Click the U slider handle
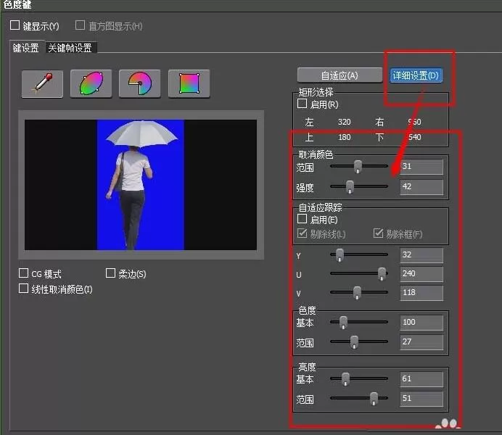 point(382,274)
